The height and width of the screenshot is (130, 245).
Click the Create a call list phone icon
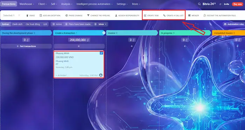pyautogui.click(x=164, y=15)
